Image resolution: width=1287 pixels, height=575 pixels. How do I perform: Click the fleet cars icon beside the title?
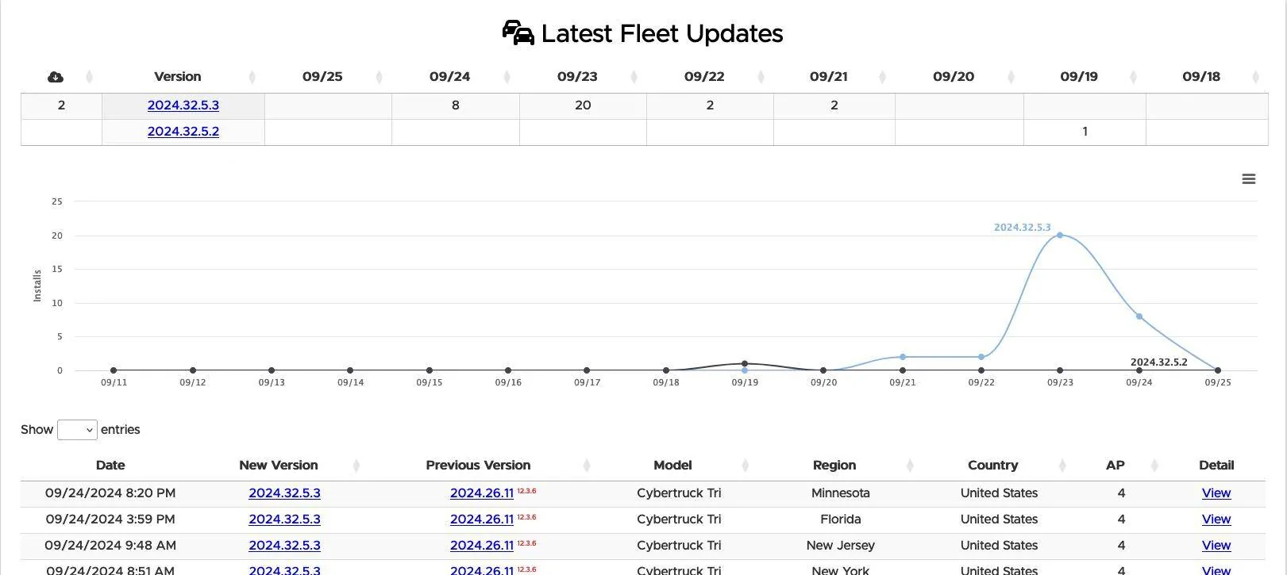(518, 33)
